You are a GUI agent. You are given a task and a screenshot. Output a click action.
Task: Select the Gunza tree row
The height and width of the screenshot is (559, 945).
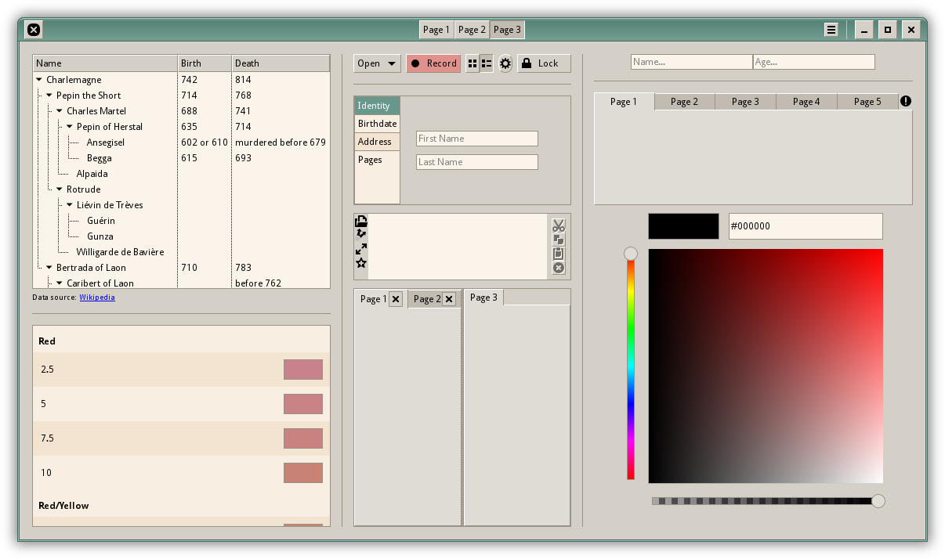(x=182, y=236)
